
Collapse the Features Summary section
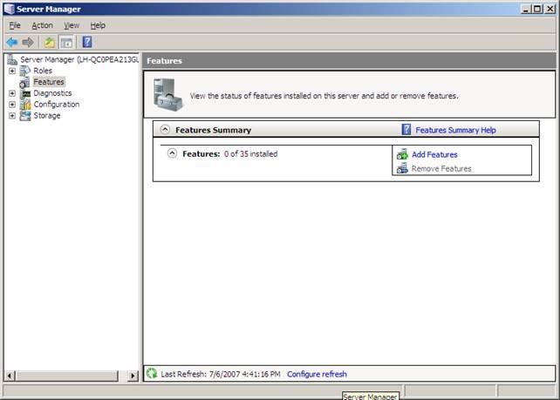click(165, 130)
